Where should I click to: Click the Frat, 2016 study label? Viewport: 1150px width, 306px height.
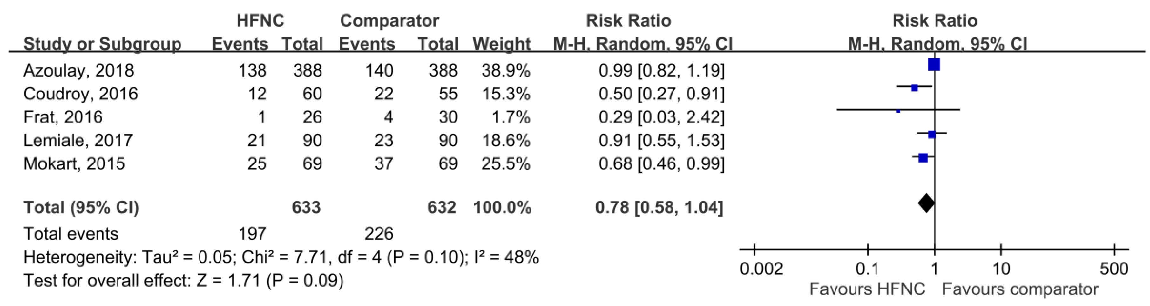[63, 117]
